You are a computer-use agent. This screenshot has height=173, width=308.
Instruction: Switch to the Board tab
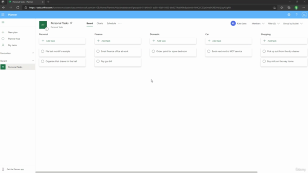tap(90, 24)
